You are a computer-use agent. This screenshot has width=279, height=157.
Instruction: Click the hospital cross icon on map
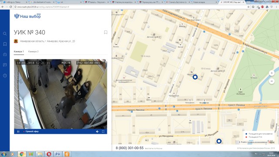(x=124, y=78)
